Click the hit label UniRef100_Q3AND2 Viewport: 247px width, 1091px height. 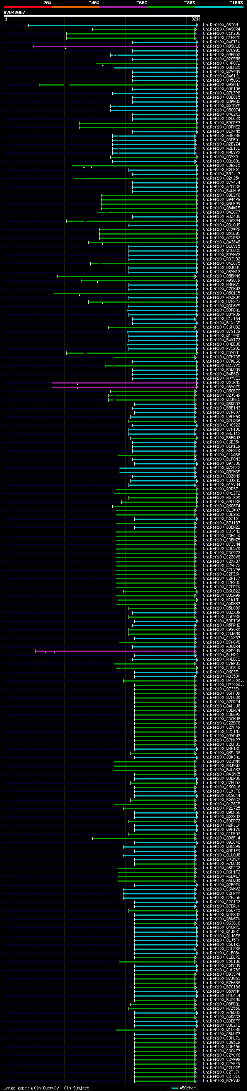coord(221,102)
